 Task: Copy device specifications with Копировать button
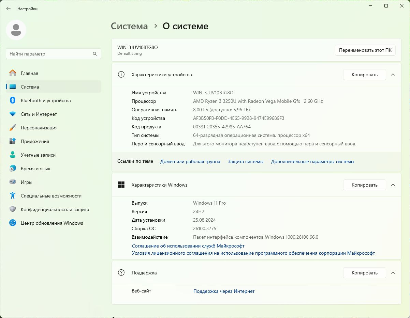(x=364, y=75)
